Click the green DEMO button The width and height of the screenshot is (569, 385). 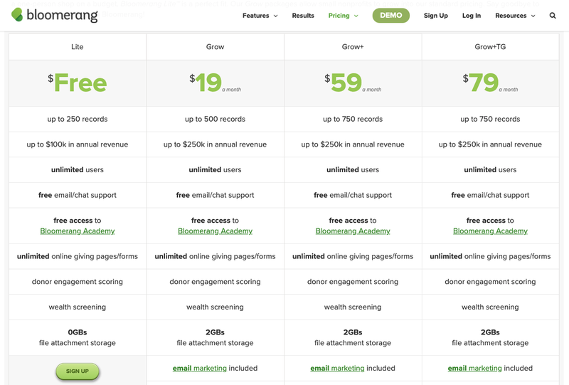tap(390, 15)
